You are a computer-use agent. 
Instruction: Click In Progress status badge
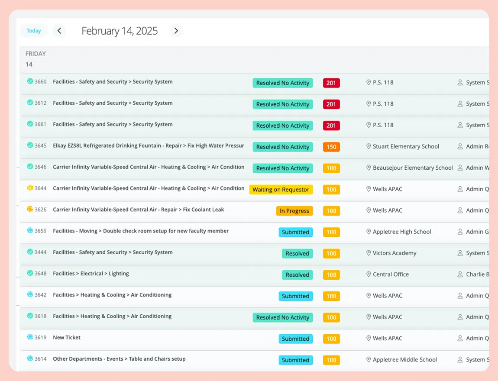(x=294, y=211)
